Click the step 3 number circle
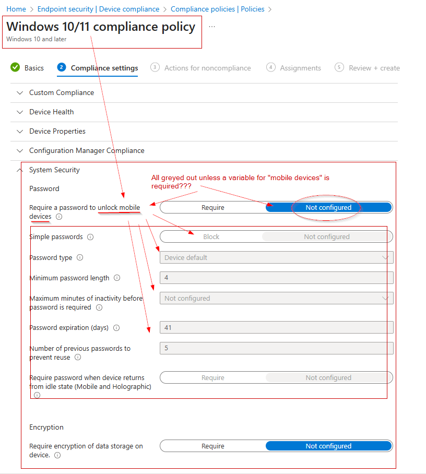Screen dimensions: 426x474 (155, 67)
